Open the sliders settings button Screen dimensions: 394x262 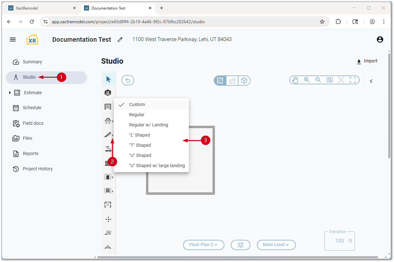240,245
